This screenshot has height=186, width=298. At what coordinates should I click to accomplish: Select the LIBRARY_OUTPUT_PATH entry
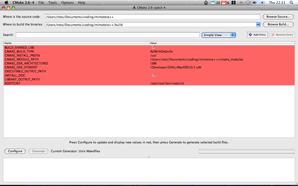click(x=22, y=80)
